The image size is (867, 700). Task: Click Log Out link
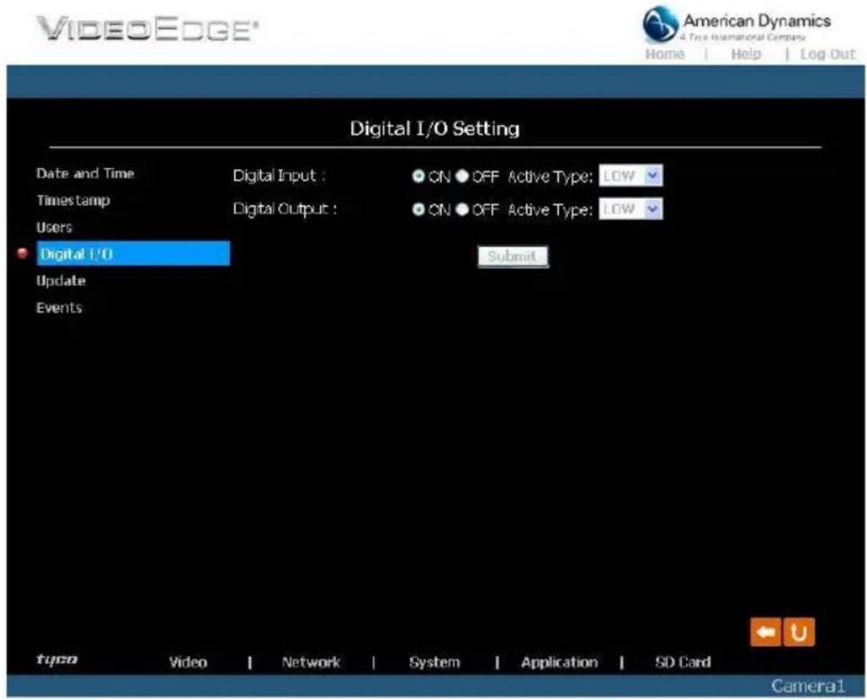point(827,54)
